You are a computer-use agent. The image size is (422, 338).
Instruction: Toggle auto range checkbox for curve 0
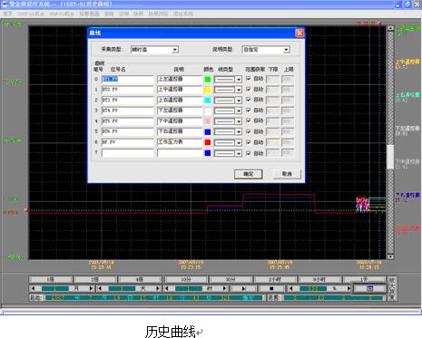point(249,79)
